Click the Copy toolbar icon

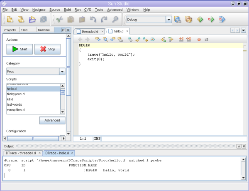coord(71,20)
